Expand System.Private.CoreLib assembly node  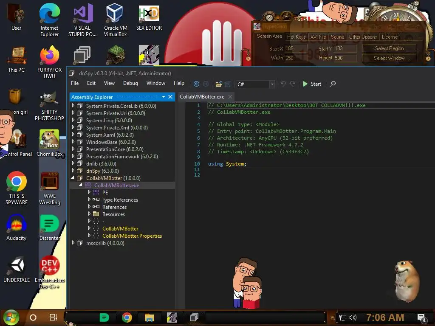coord(73,106)
